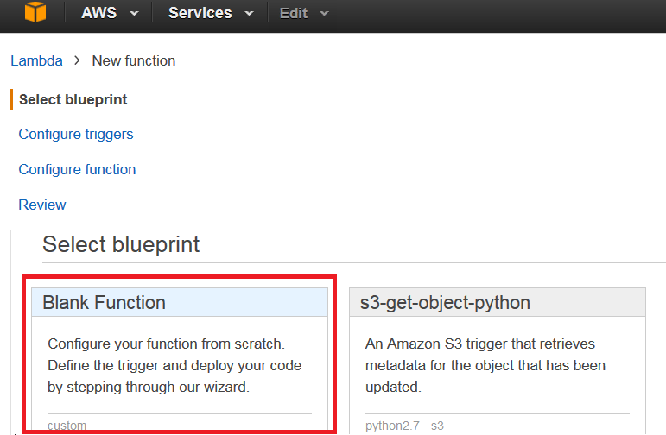Click the New function breadcrumb text
The image size is (666, 435).
(x=134, y=60)
